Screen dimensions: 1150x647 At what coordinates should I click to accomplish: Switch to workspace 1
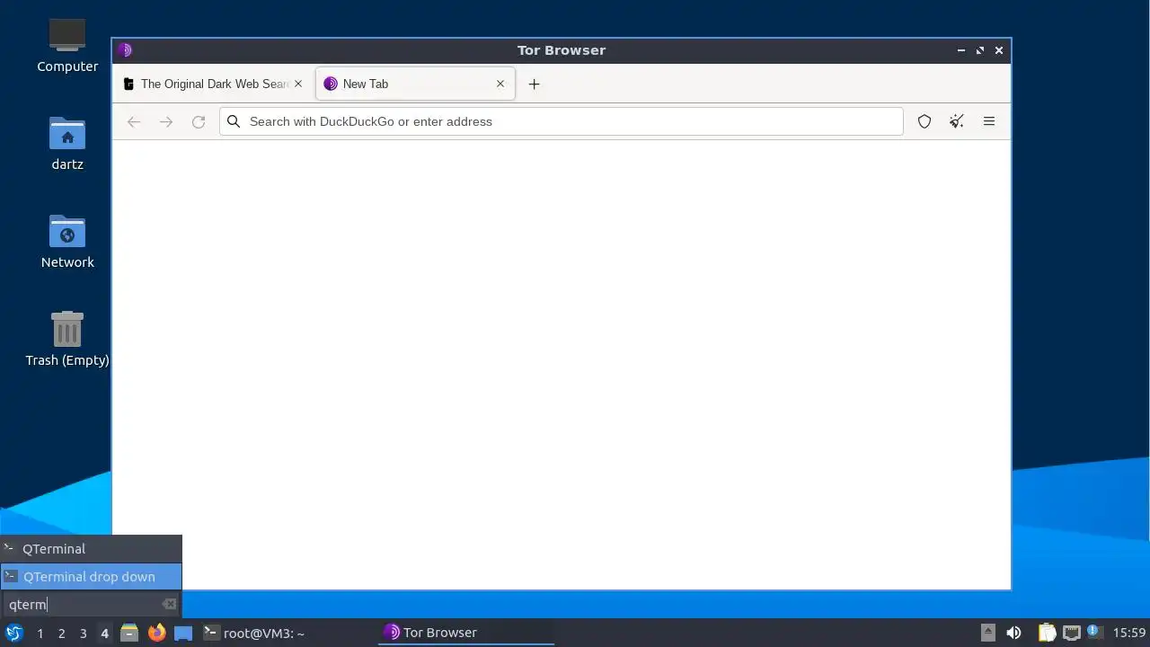pyautogui.click(x=40, y=634)
